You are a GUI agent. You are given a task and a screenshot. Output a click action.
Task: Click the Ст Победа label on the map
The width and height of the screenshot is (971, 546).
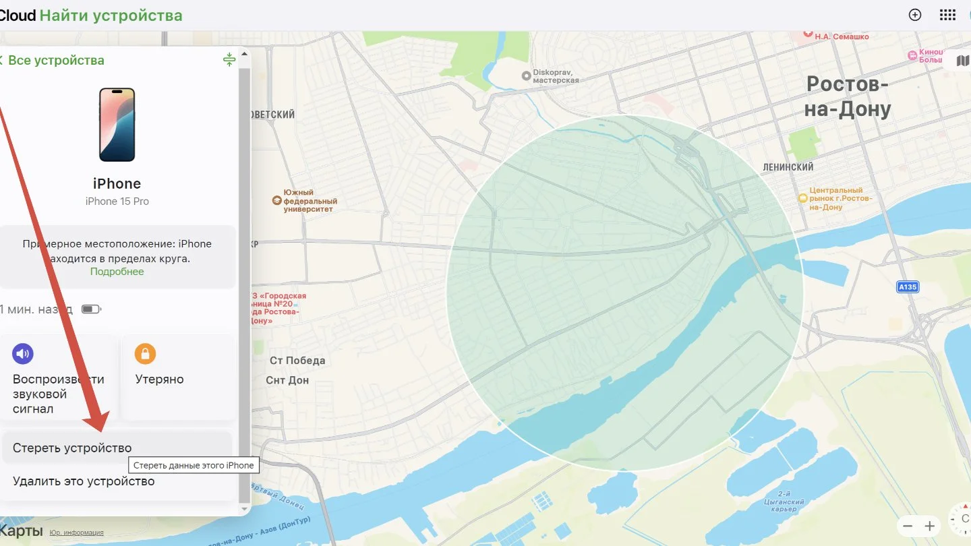[x=297, y=361]
